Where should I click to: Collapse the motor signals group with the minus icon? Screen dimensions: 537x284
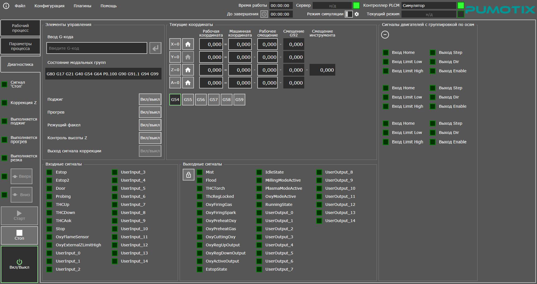coord(385,35)
